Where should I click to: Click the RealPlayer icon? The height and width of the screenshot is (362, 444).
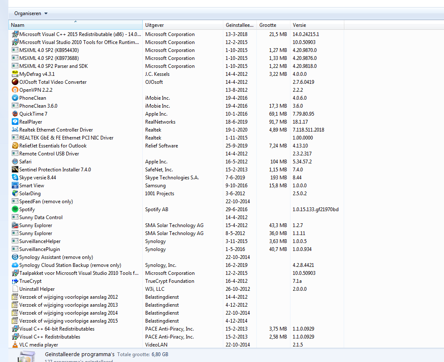pos(15,122)
